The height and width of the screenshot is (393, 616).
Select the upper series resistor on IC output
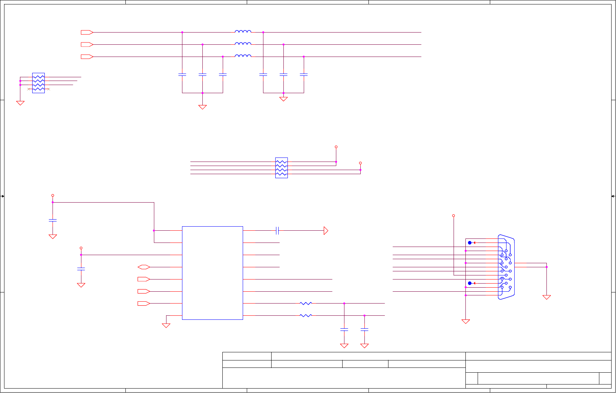tap(306, 304)
